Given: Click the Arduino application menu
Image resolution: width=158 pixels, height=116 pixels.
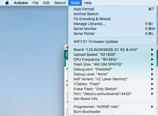Looking at the screenshot, I should [21, 3].
